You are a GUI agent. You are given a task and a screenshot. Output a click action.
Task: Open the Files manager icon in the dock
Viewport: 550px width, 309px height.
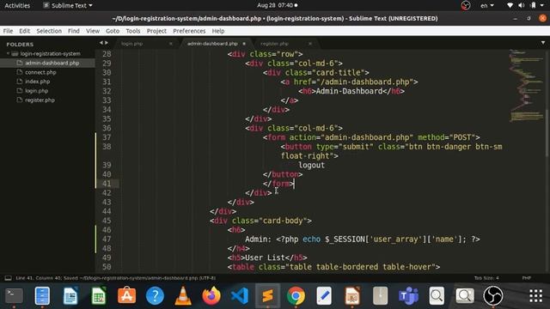point(42,296)
